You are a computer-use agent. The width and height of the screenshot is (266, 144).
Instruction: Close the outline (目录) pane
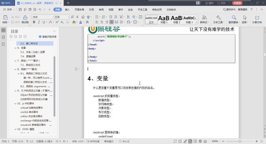coord(54,31)
